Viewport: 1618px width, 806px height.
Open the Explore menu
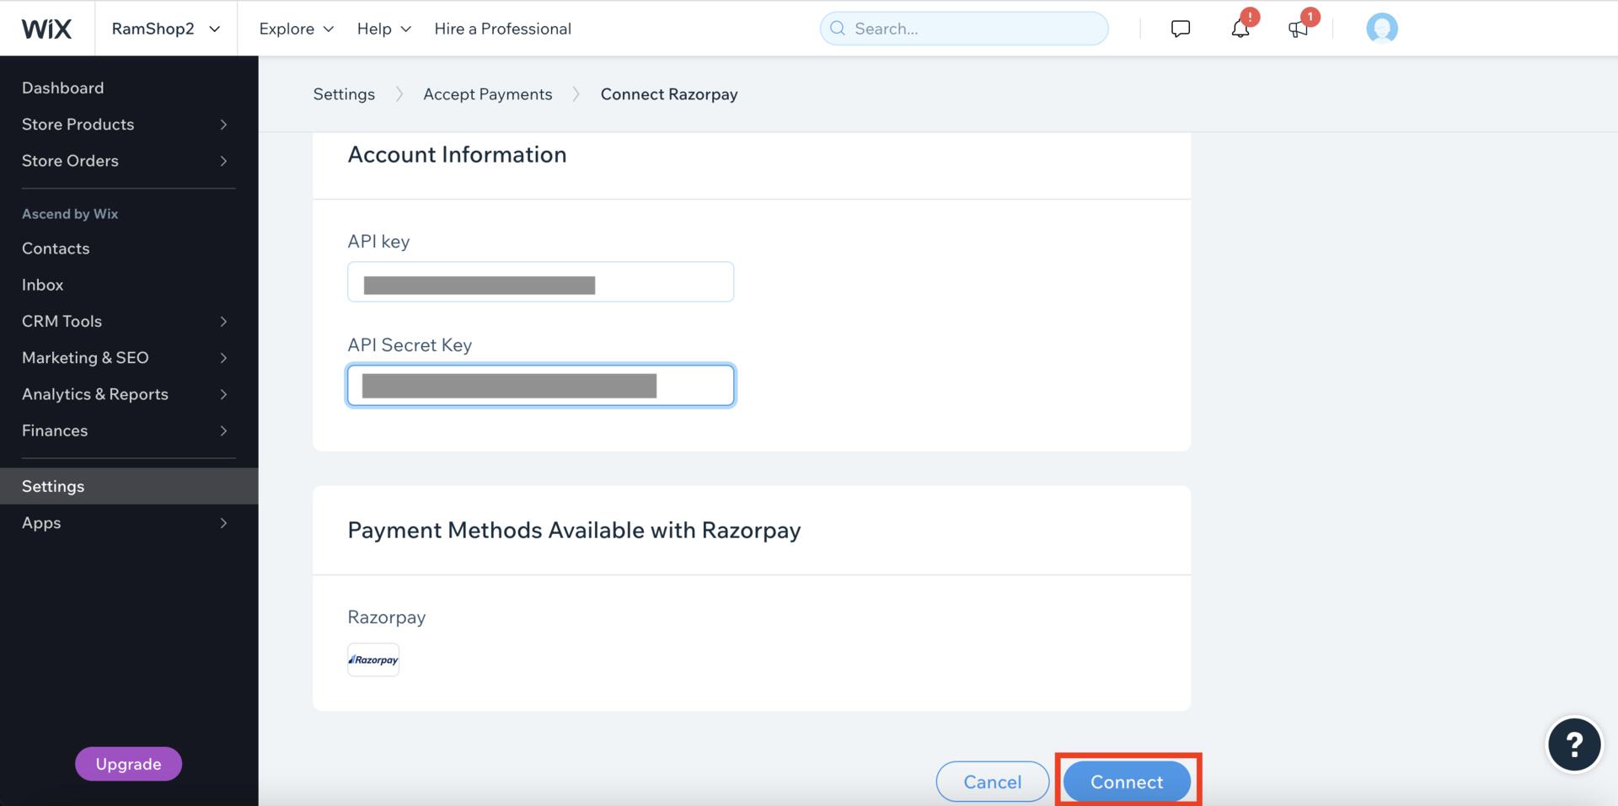click(x=297, y=29)
